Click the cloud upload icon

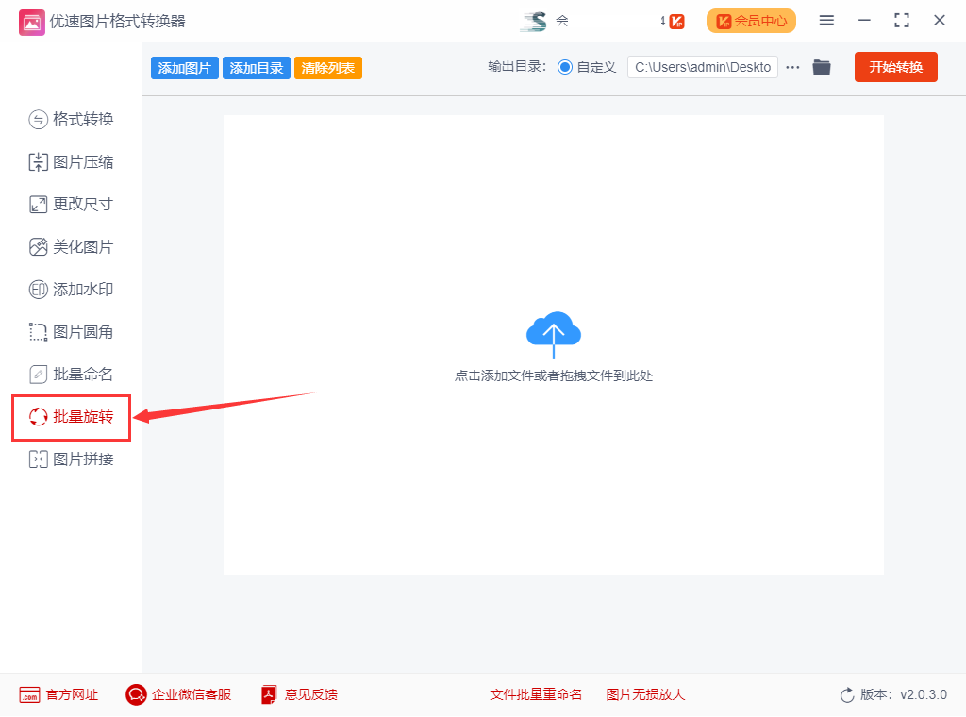(554, 332)
